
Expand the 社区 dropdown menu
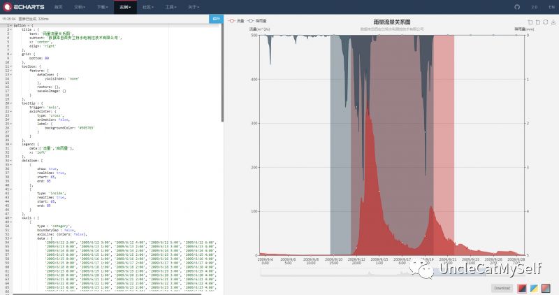click(x=148, y=7)
